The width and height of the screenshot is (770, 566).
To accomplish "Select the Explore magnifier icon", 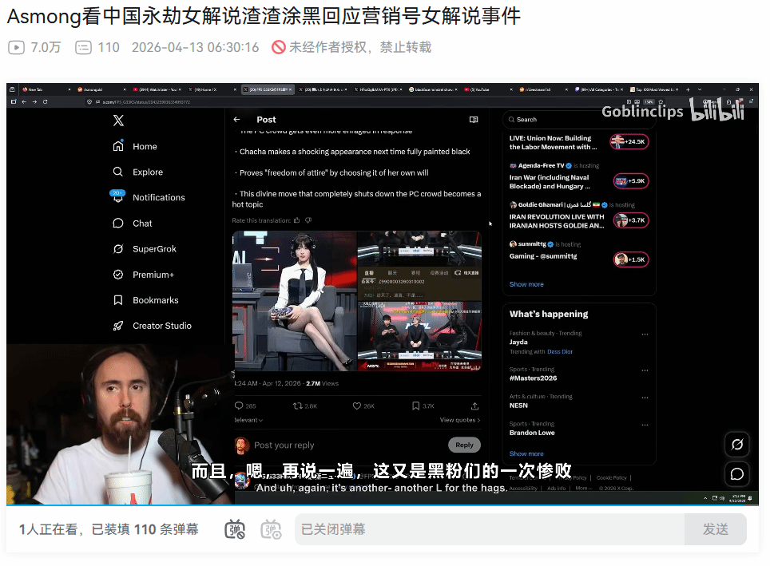I will tap(118, 172).
